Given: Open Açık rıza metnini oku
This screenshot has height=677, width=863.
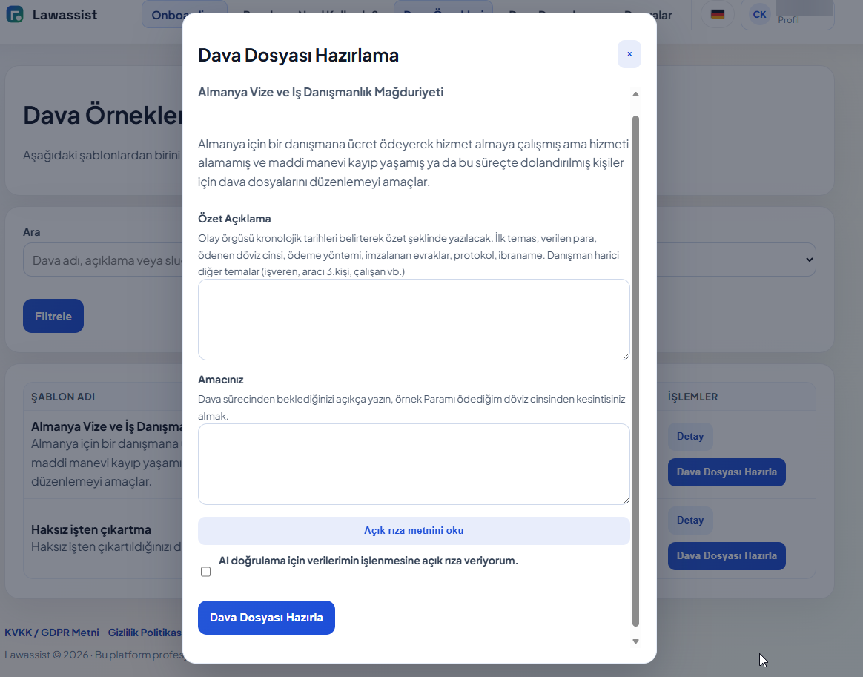Looking at the screenshot, I should [414, 531].
